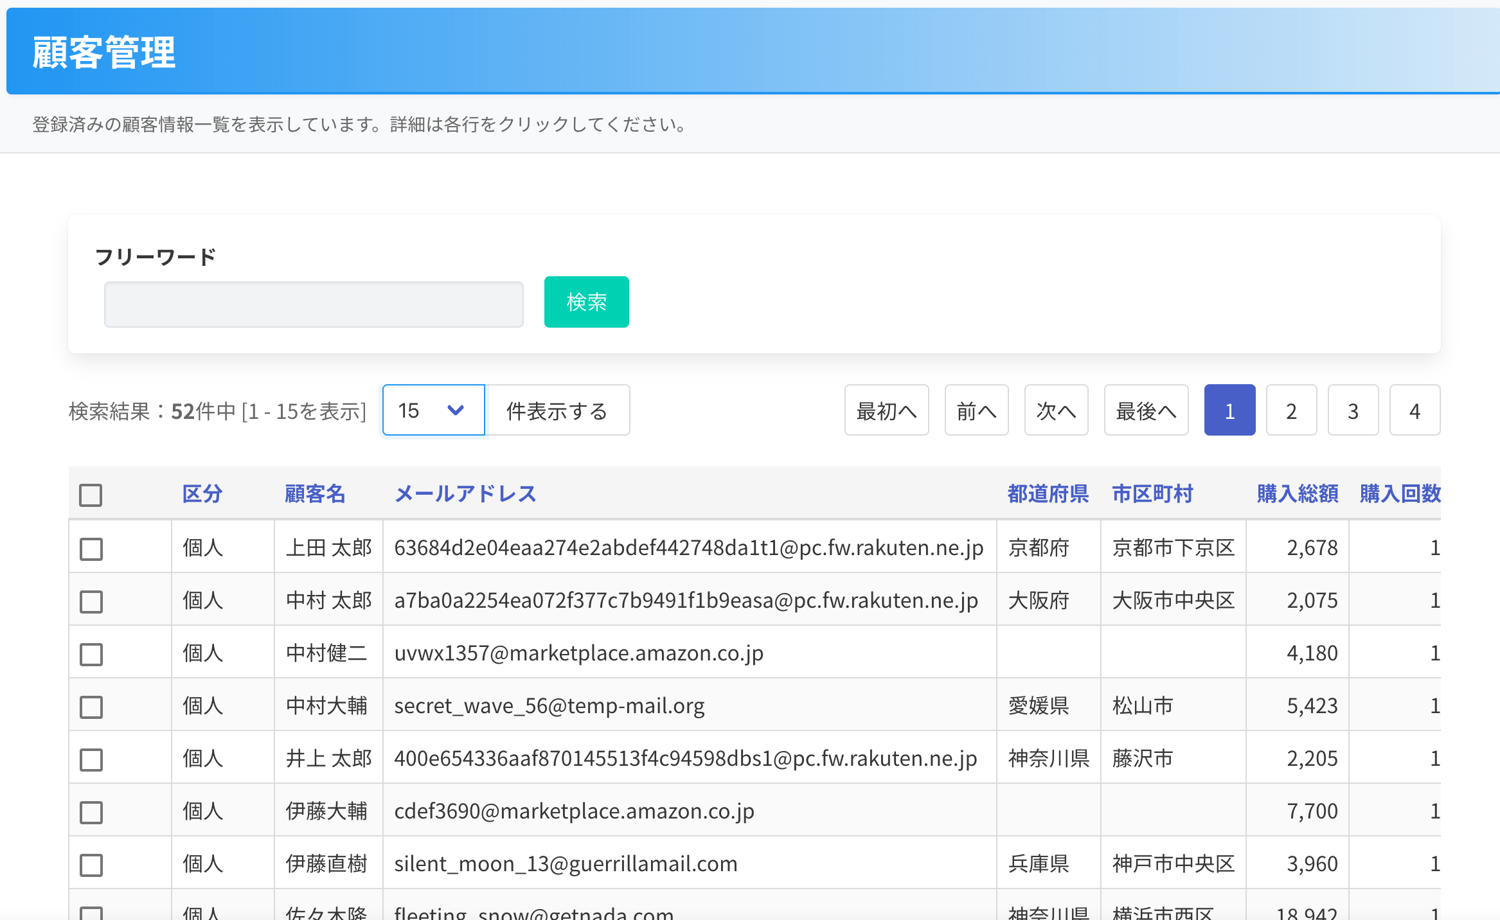Viewport: 1500px width, 920px height.
Task: Tick the select-all checkbox in table header
Action: tap(91, 495)
